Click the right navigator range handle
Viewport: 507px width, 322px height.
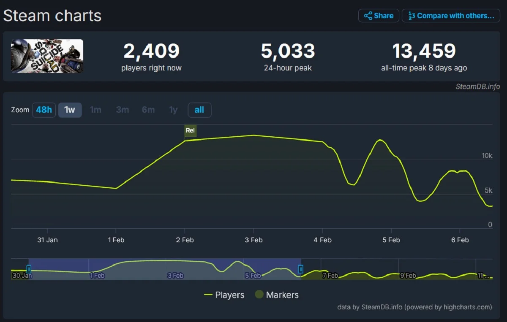[x=300, y=269]
